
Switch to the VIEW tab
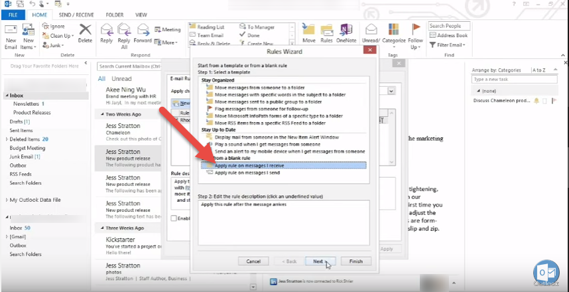click(141, 15)
